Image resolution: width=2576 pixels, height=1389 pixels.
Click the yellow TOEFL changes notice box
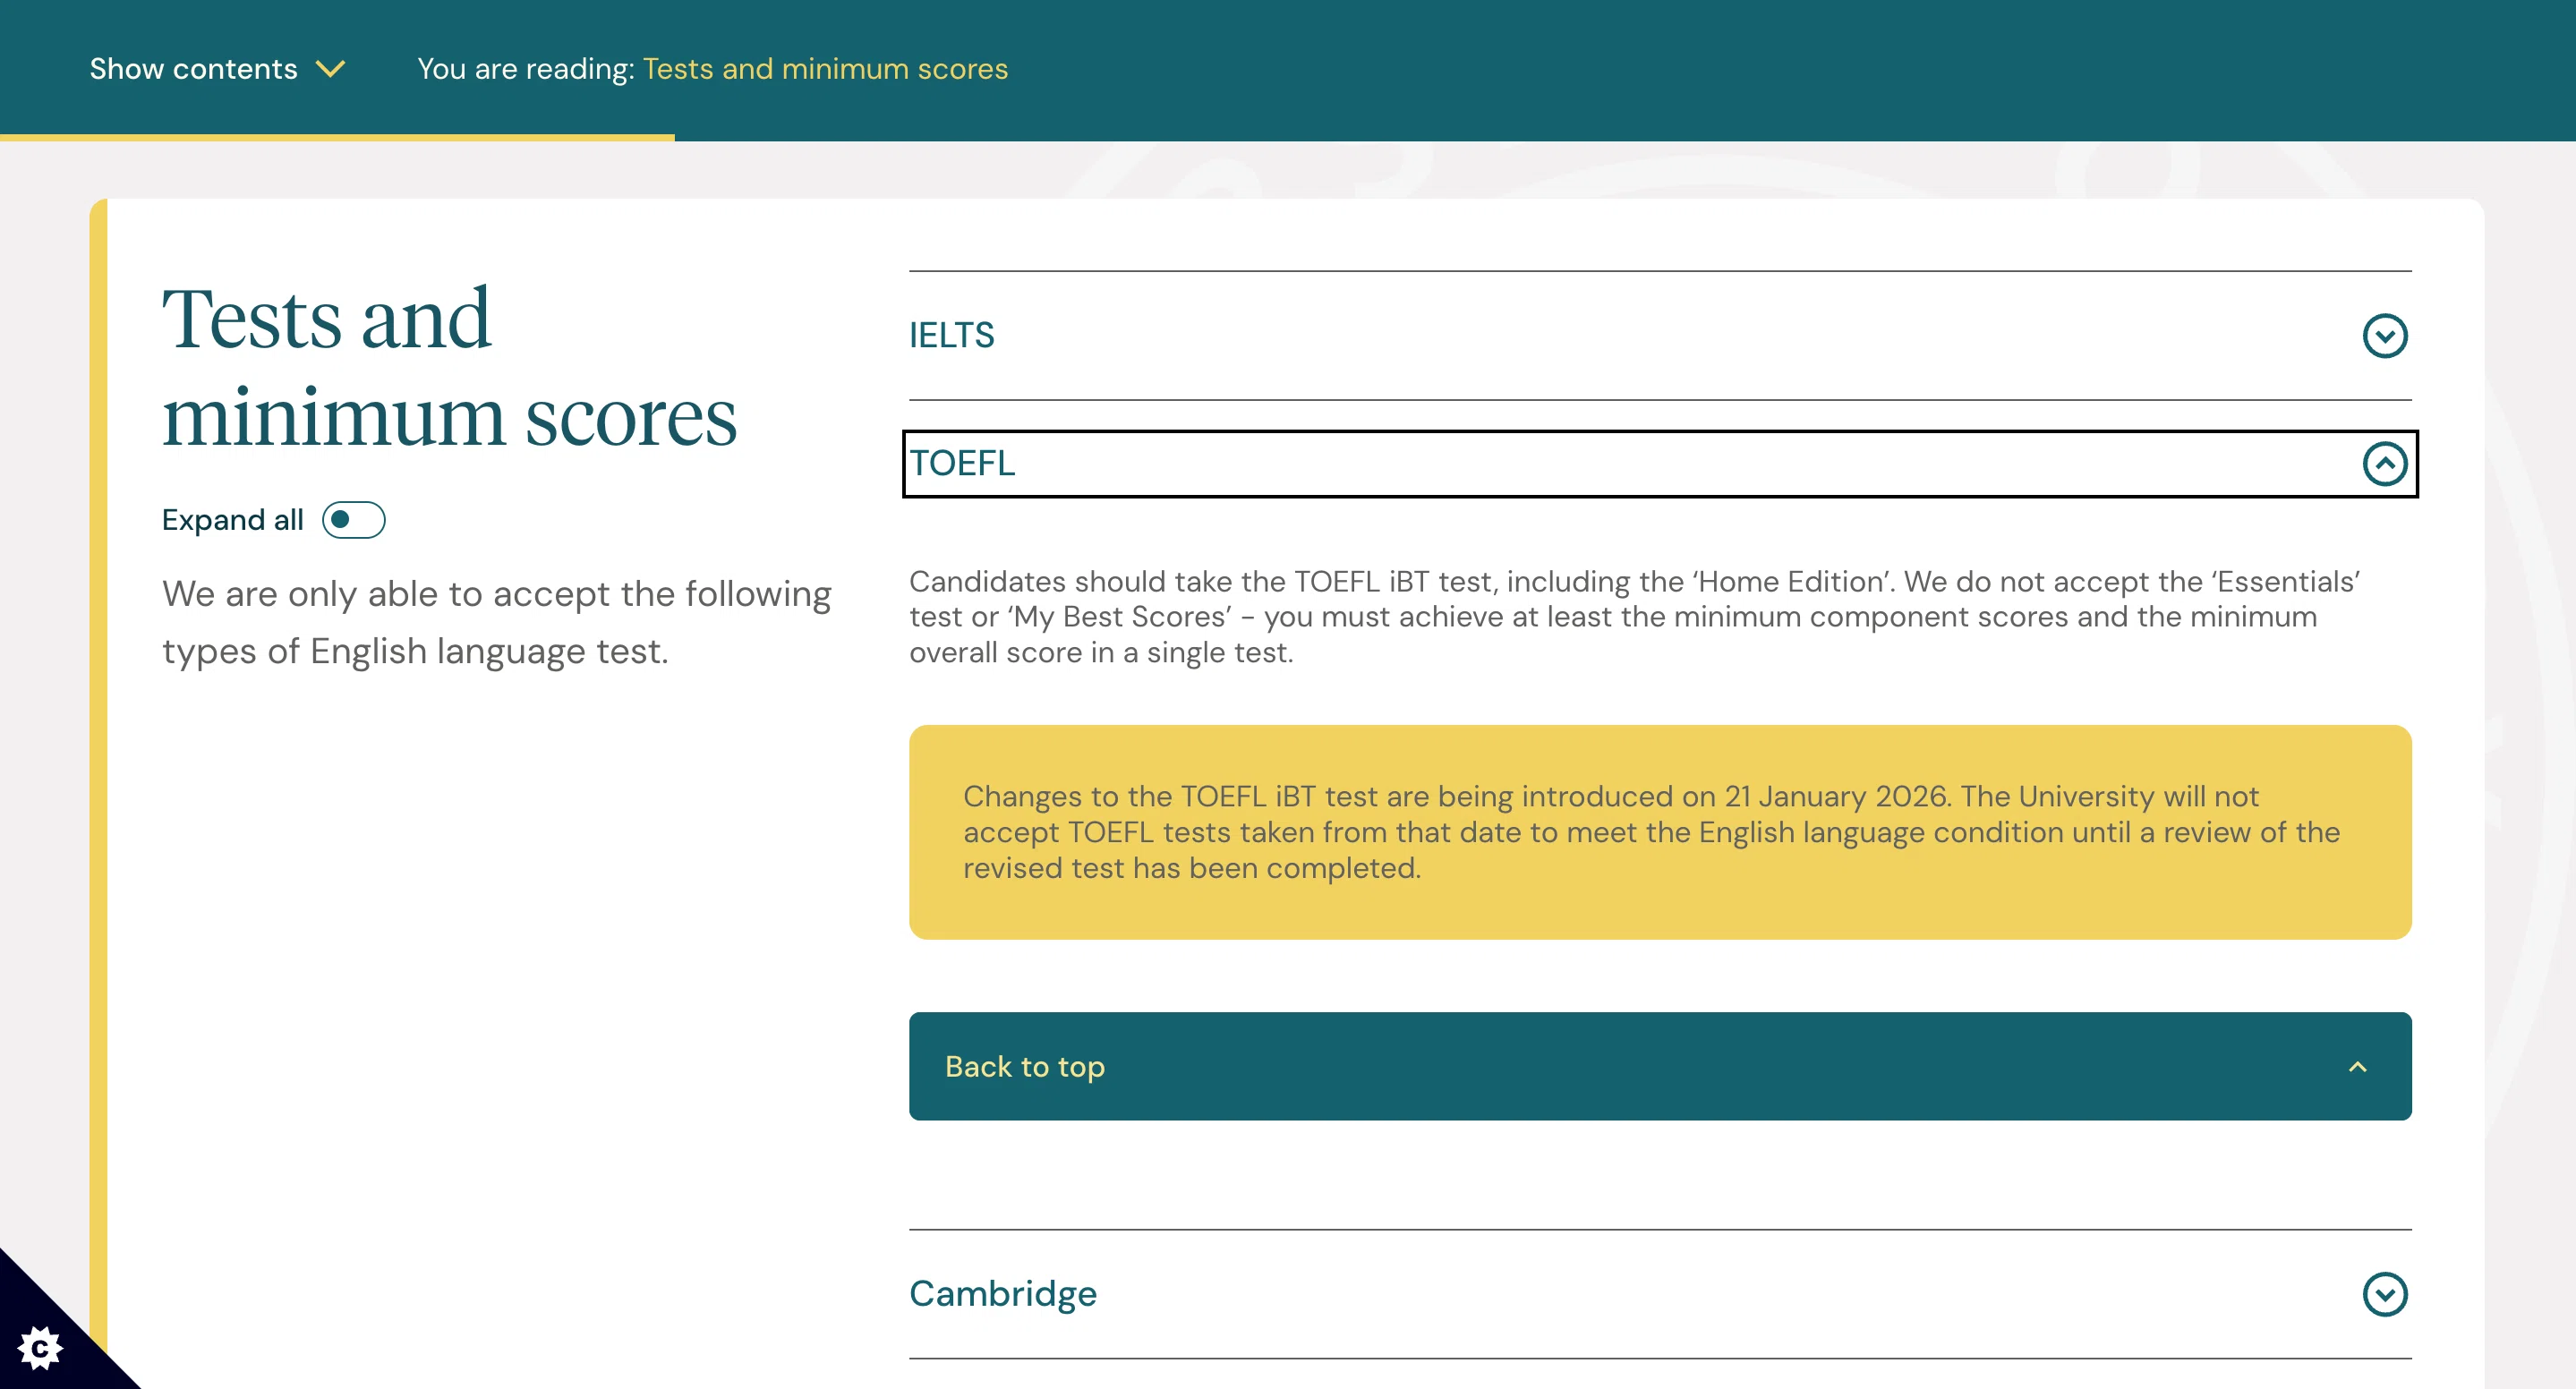[1660, 832]
